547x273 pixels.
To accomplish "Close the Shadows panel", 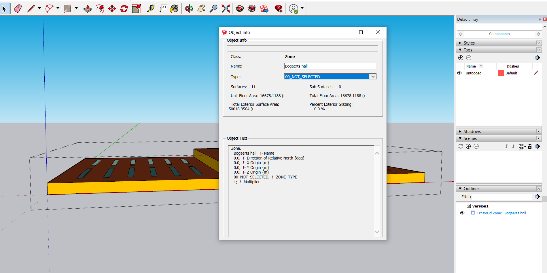I will (x=538, y=132).
